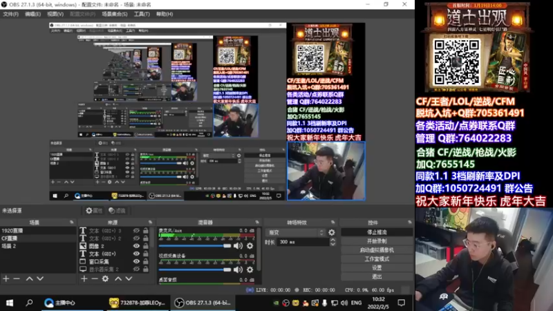
Task: Undock the 转场特效 panel via header icon
Action: point(332,223)
